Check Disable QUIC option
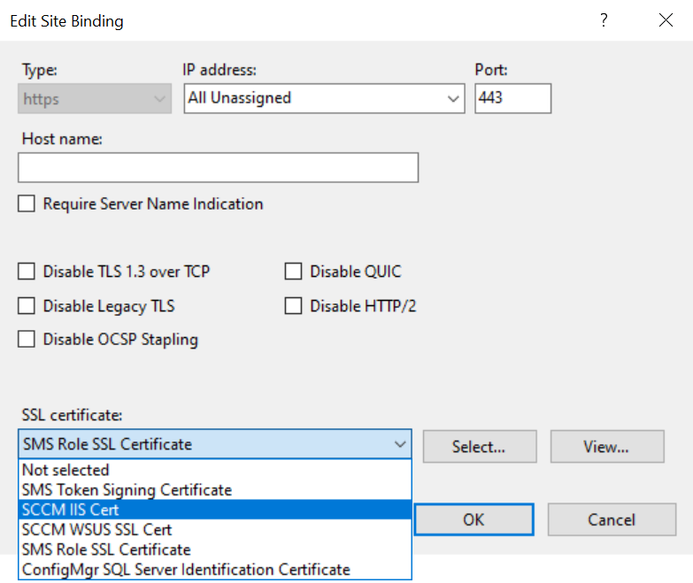Image resolution: width=693 pixels, height=583 pixels. tap(294, 272)
